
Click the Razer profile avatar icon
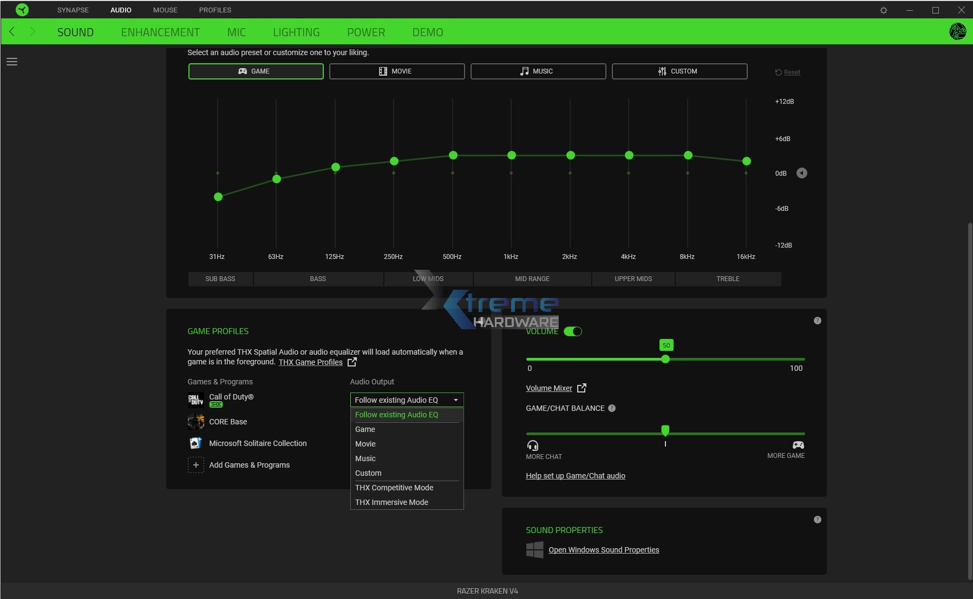click(x=957, y=31)
